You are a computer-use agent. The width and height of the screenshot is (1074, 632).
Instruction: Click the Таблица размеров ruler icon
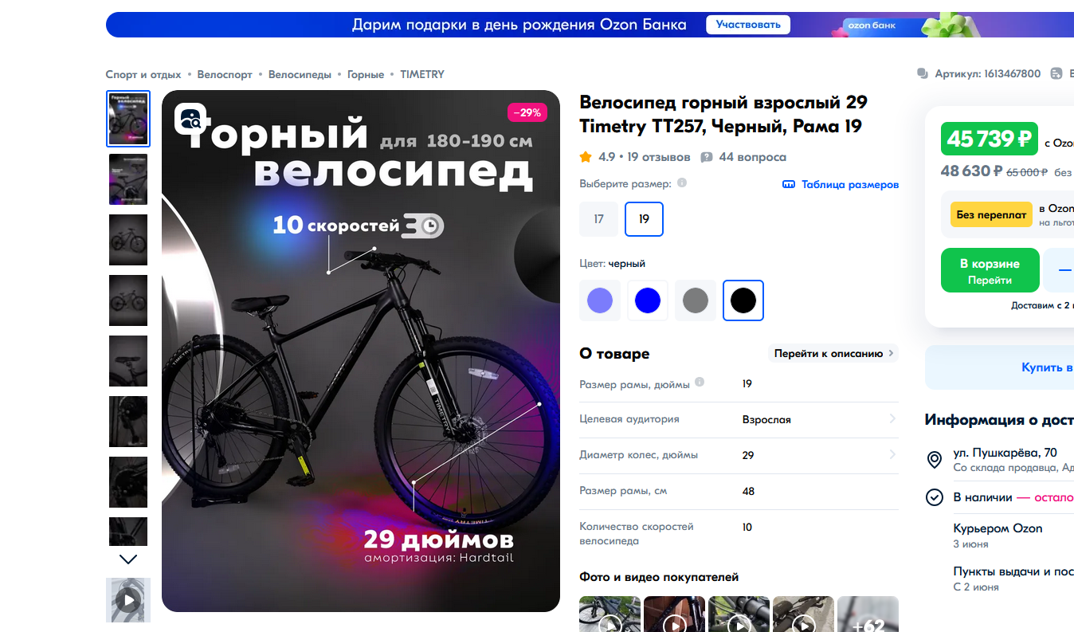[789, 184]
